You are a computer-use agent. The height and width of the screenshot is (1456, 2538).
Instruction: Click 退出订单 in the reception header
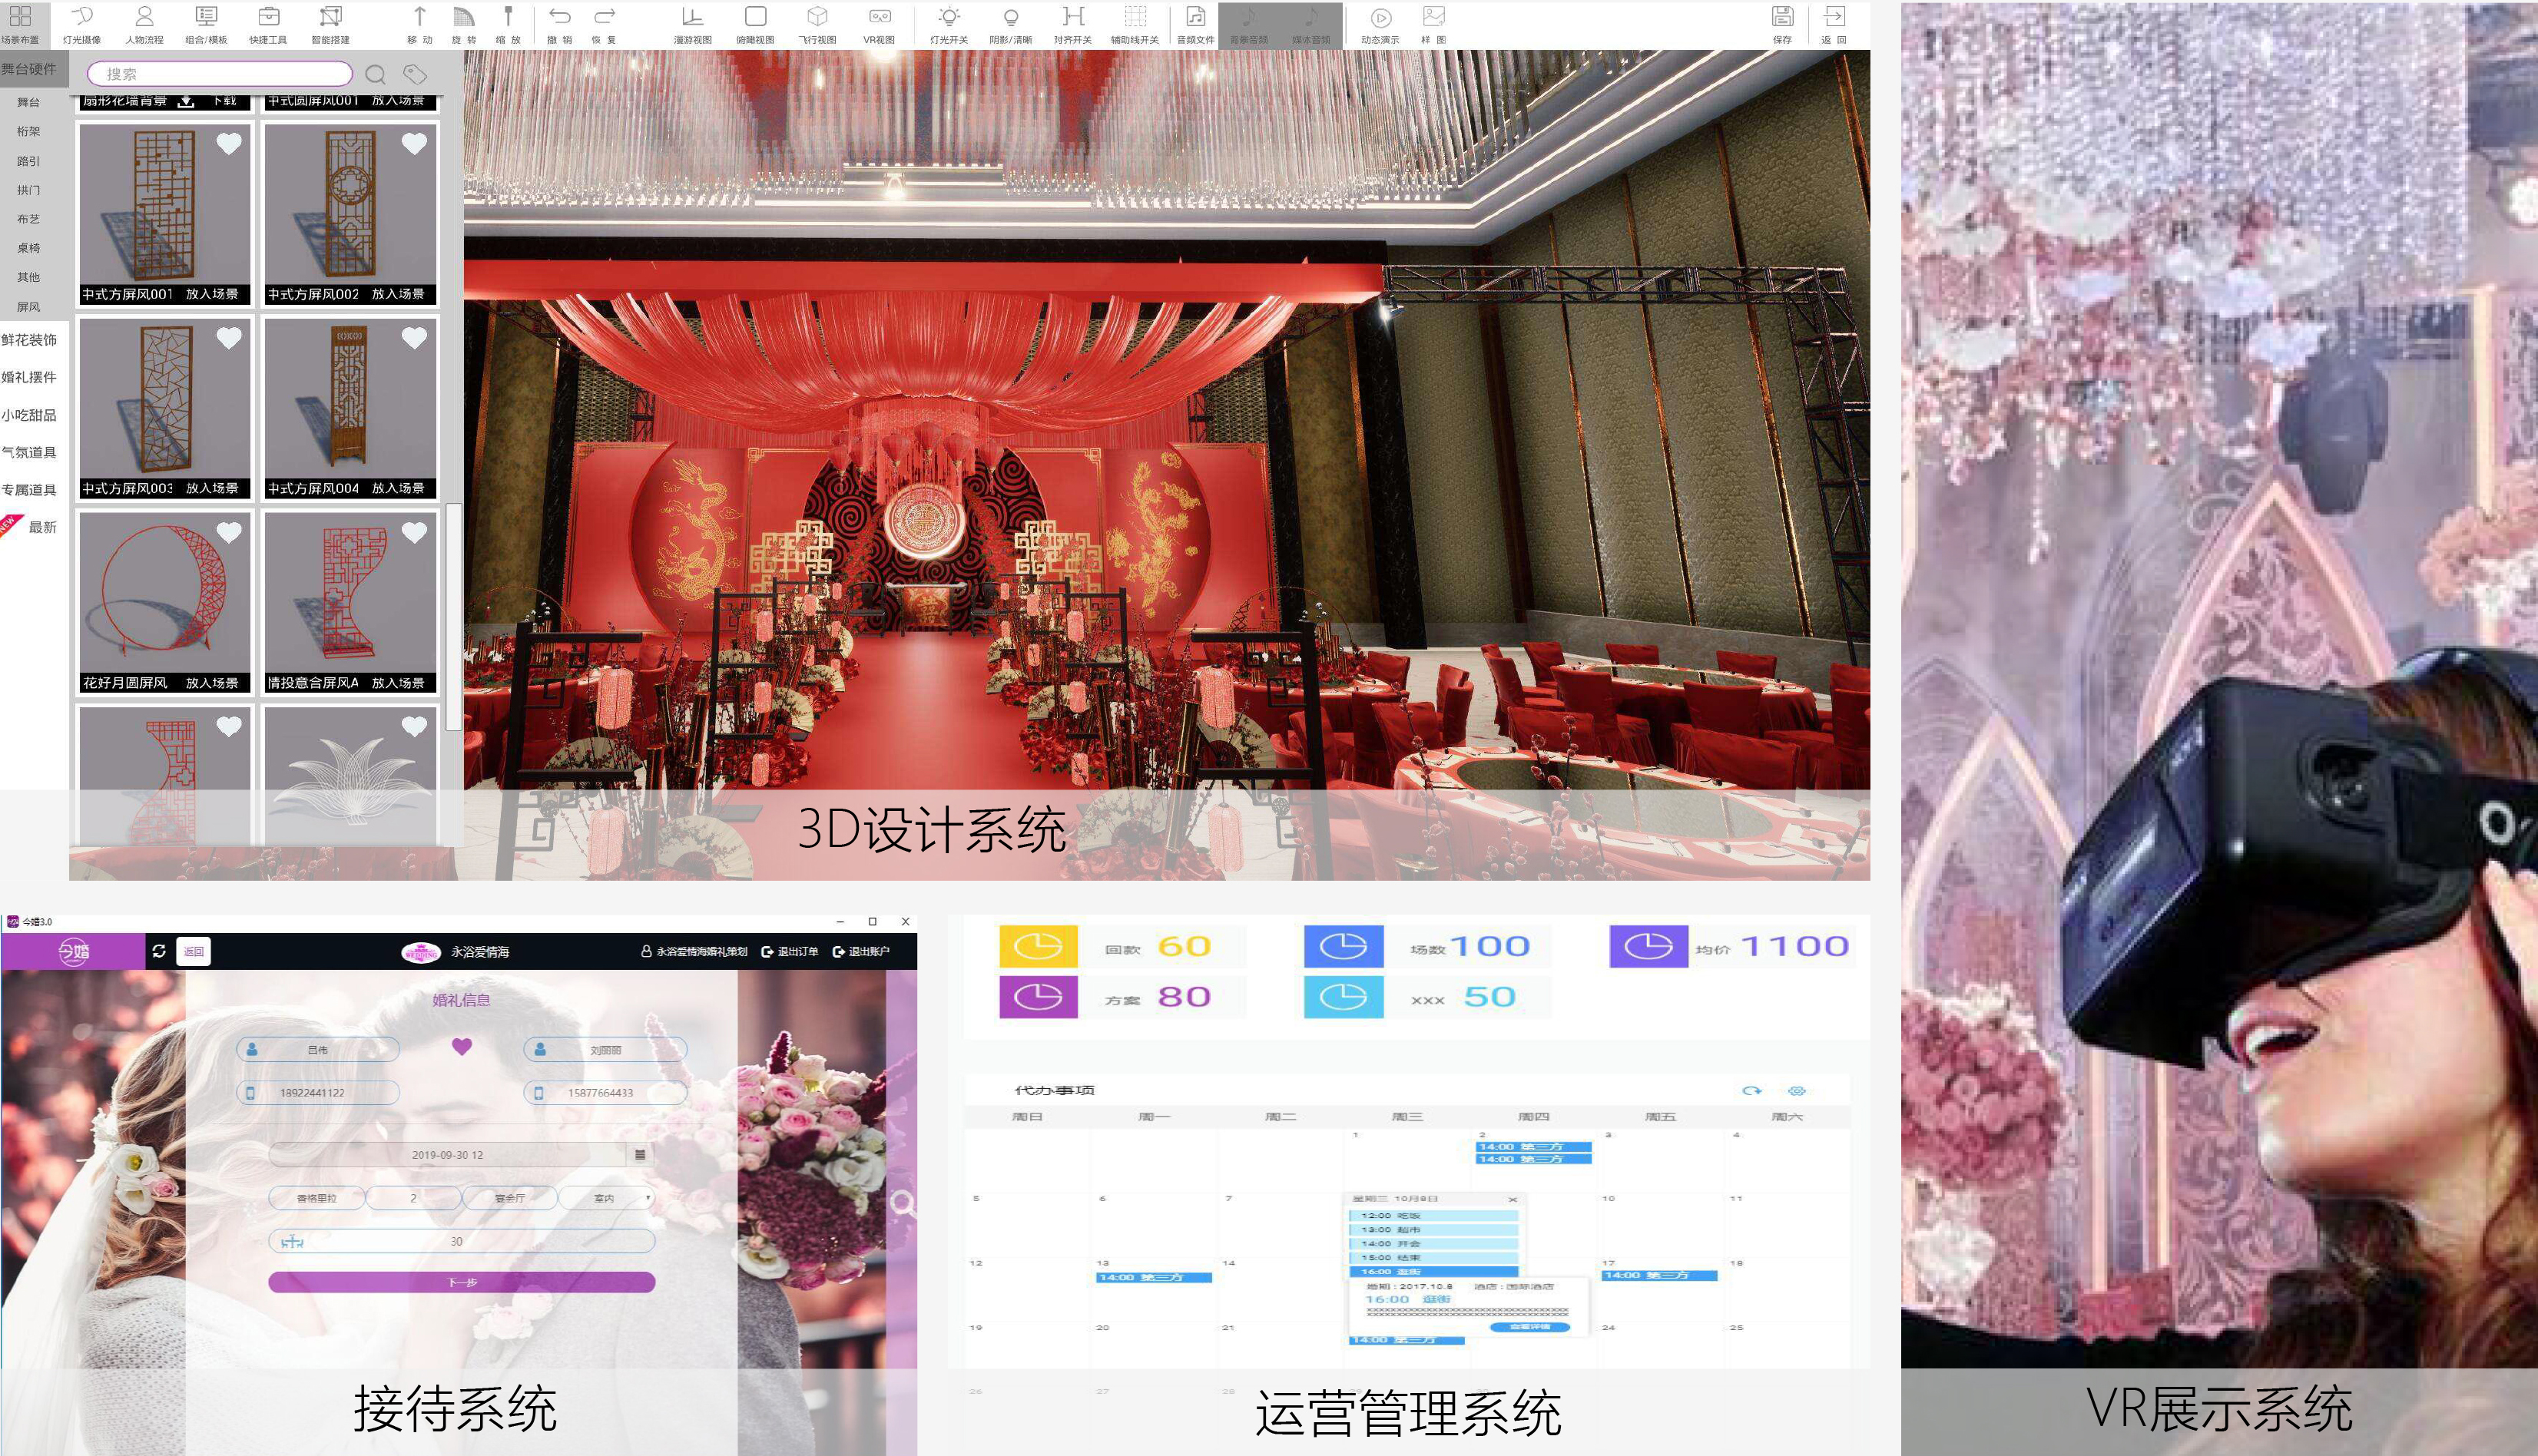pyautogui.click(x=790, y=951)
